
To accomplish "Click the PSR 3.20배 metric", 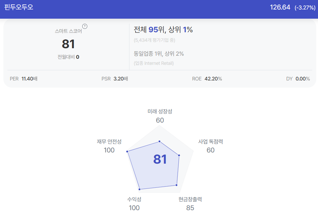I will click(115, 79).
